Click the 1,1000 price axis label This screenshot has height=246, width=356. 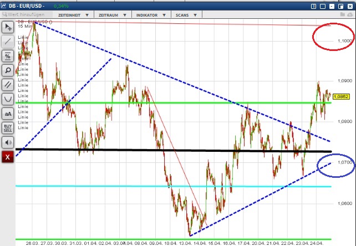pos(345,41)
